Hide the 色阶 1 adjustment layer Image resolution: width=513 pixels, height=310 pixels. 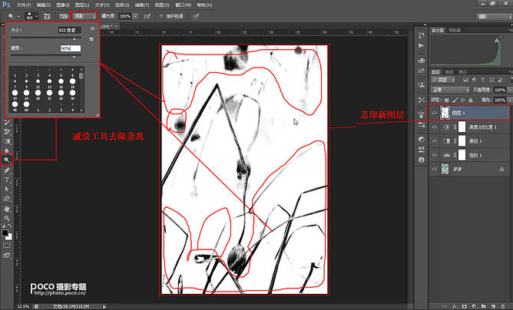point(434,155)
